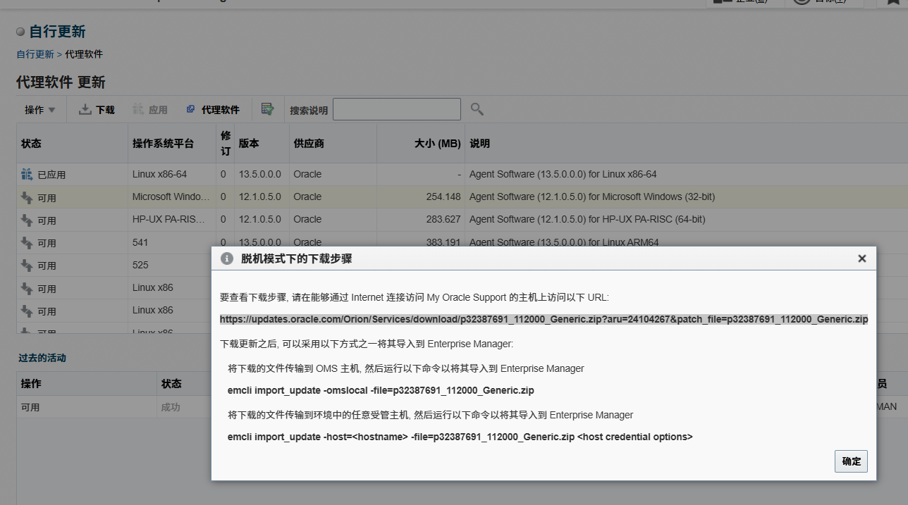Viewport: 908px width, 505px height.
Task: Click the 状态 header in past activities table
Action: click(171, 384)
